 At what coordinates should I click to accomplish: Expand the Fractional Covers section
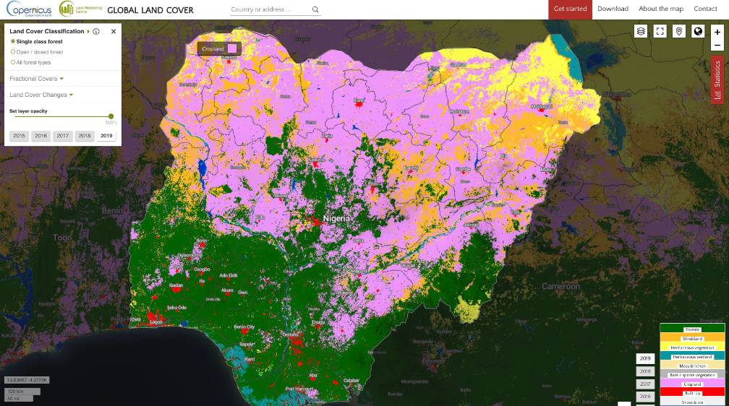click(37, 79)
